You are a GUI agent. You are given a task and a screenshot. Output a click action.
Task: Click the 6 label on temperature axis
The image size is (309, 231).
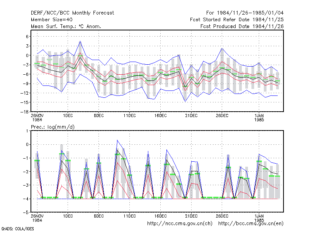tap(27, 37)
